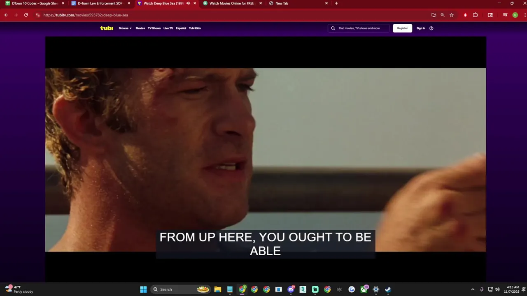Click the network icon in system tray
Screen dimensions: 527x296
(x=490, y=289)
